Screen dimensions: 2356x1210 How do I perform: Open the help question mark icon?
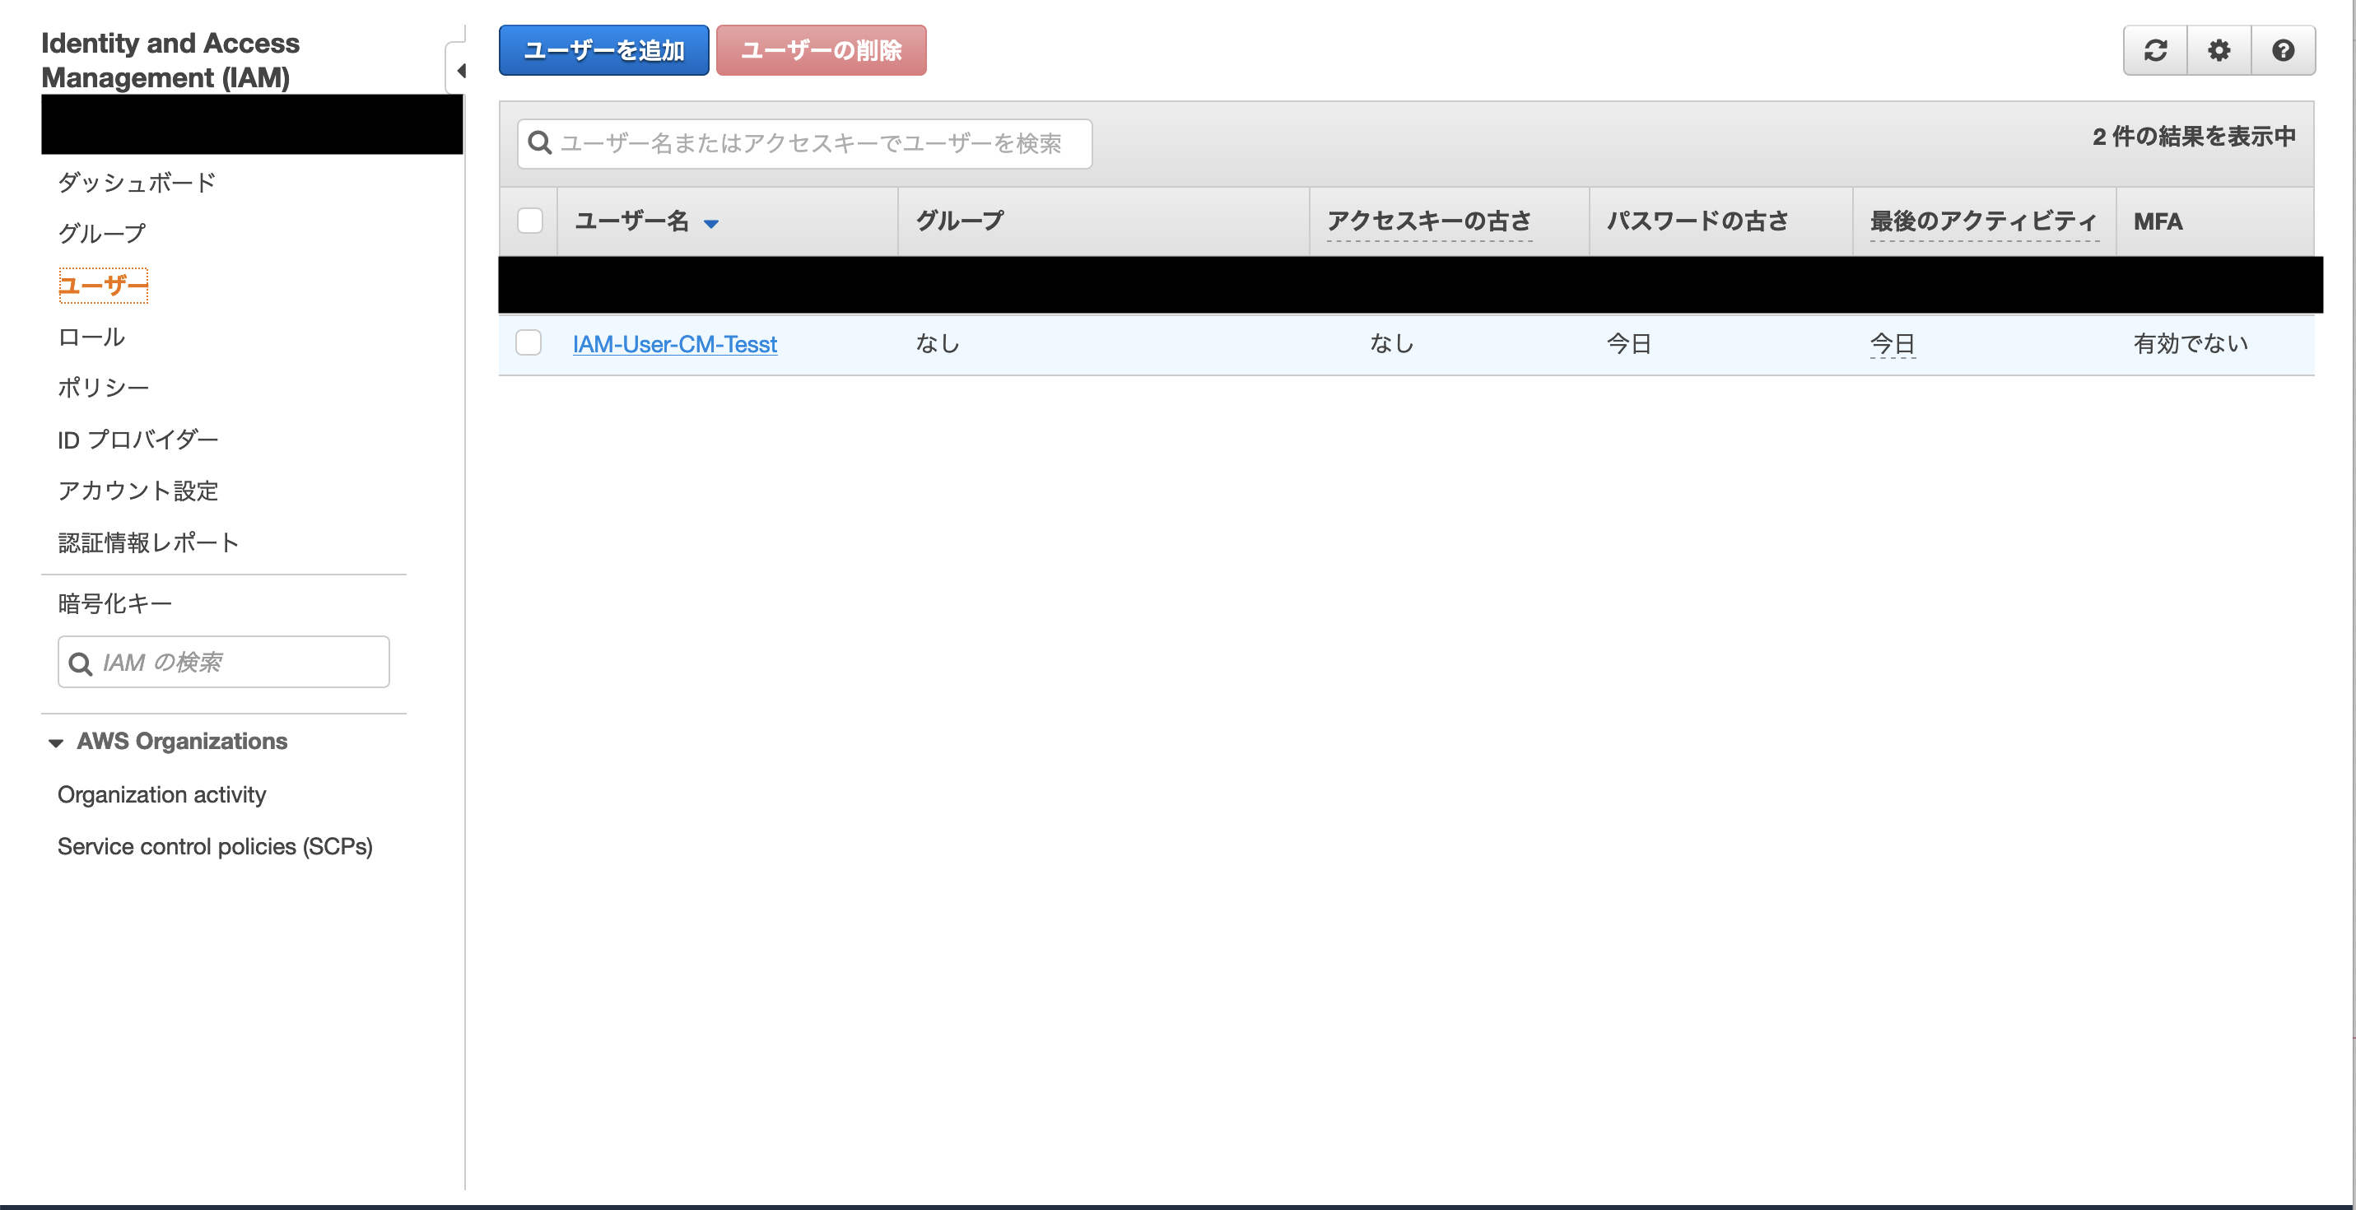coord(2283,50)
